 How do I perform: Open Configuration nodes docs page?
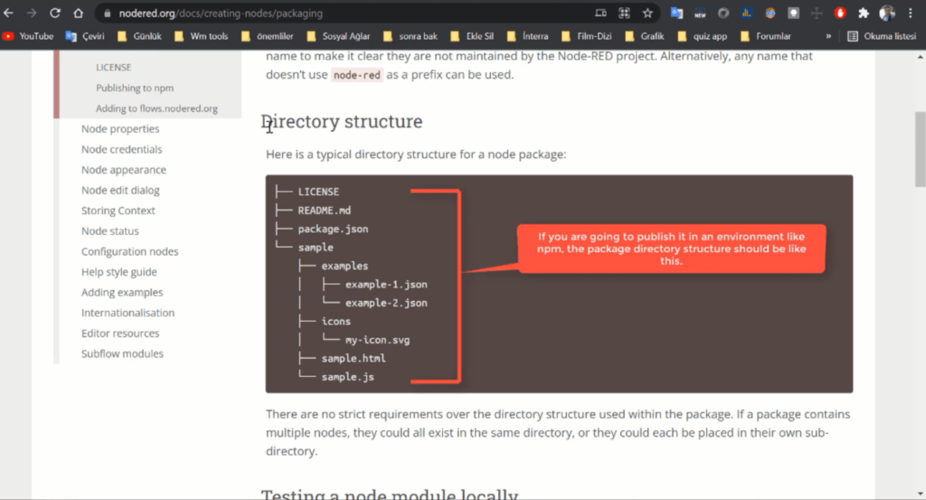point(130,251)
